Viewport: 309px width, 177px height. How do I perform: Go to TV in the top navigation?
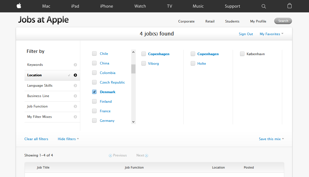click(x=170, y=6)
